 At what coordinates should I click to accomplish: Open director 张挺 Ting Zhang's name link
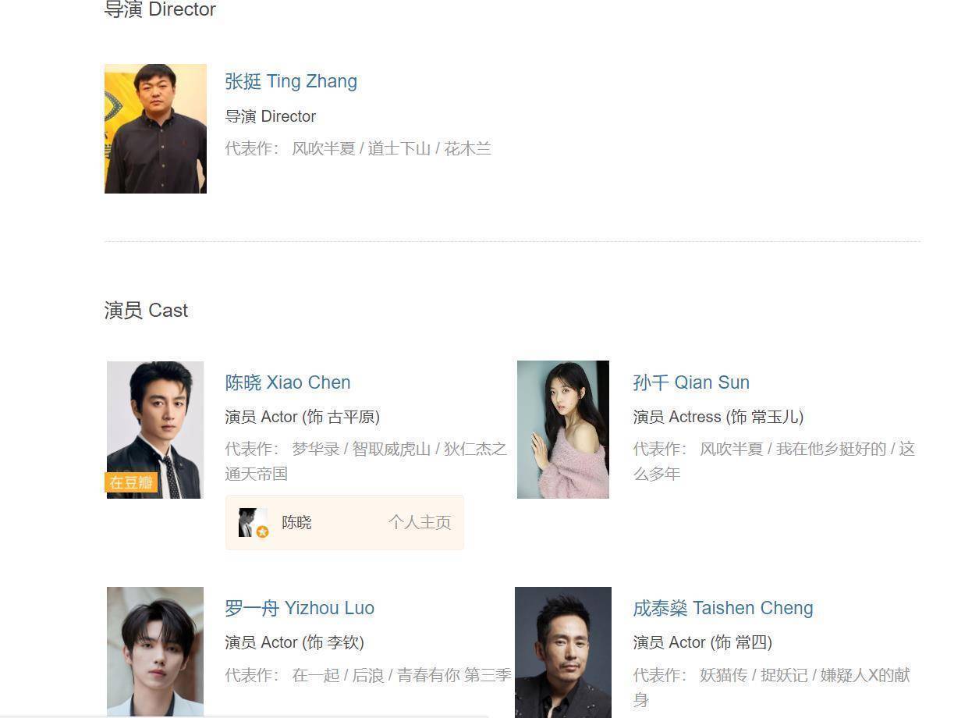[291, 81]
